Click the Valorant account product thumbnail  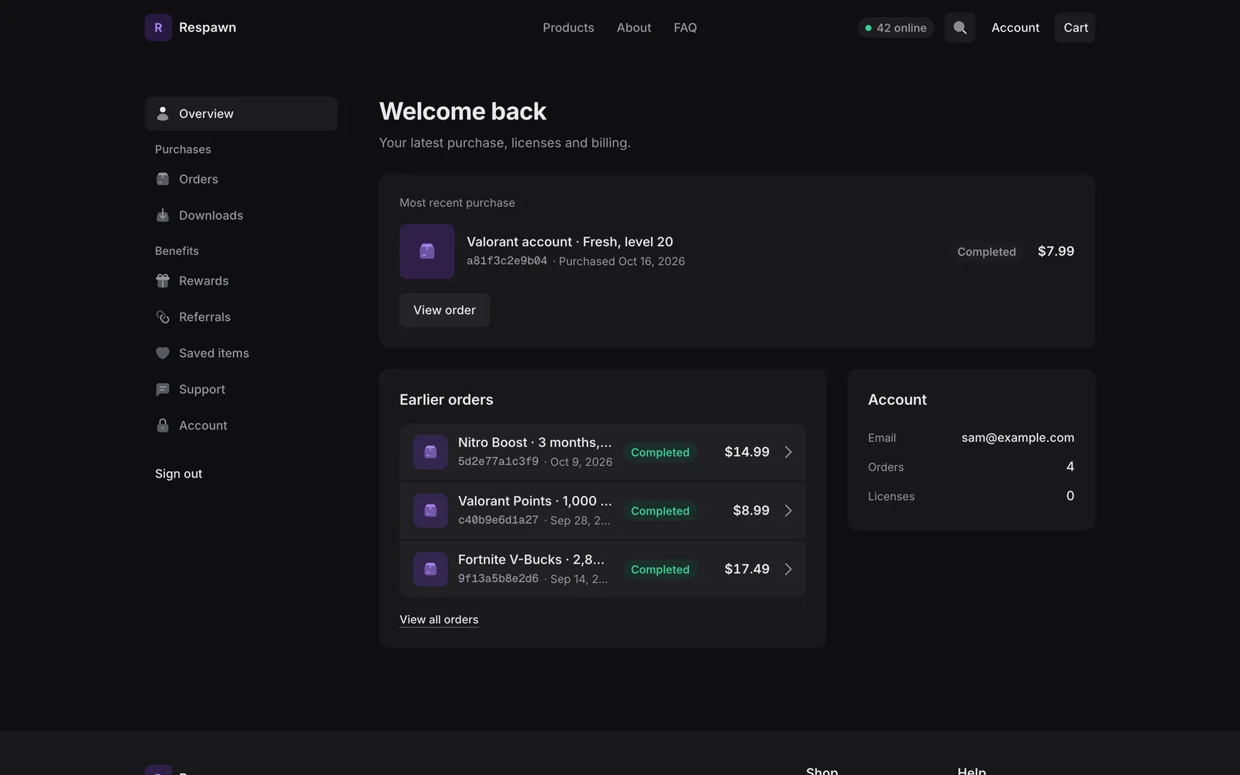427,251
